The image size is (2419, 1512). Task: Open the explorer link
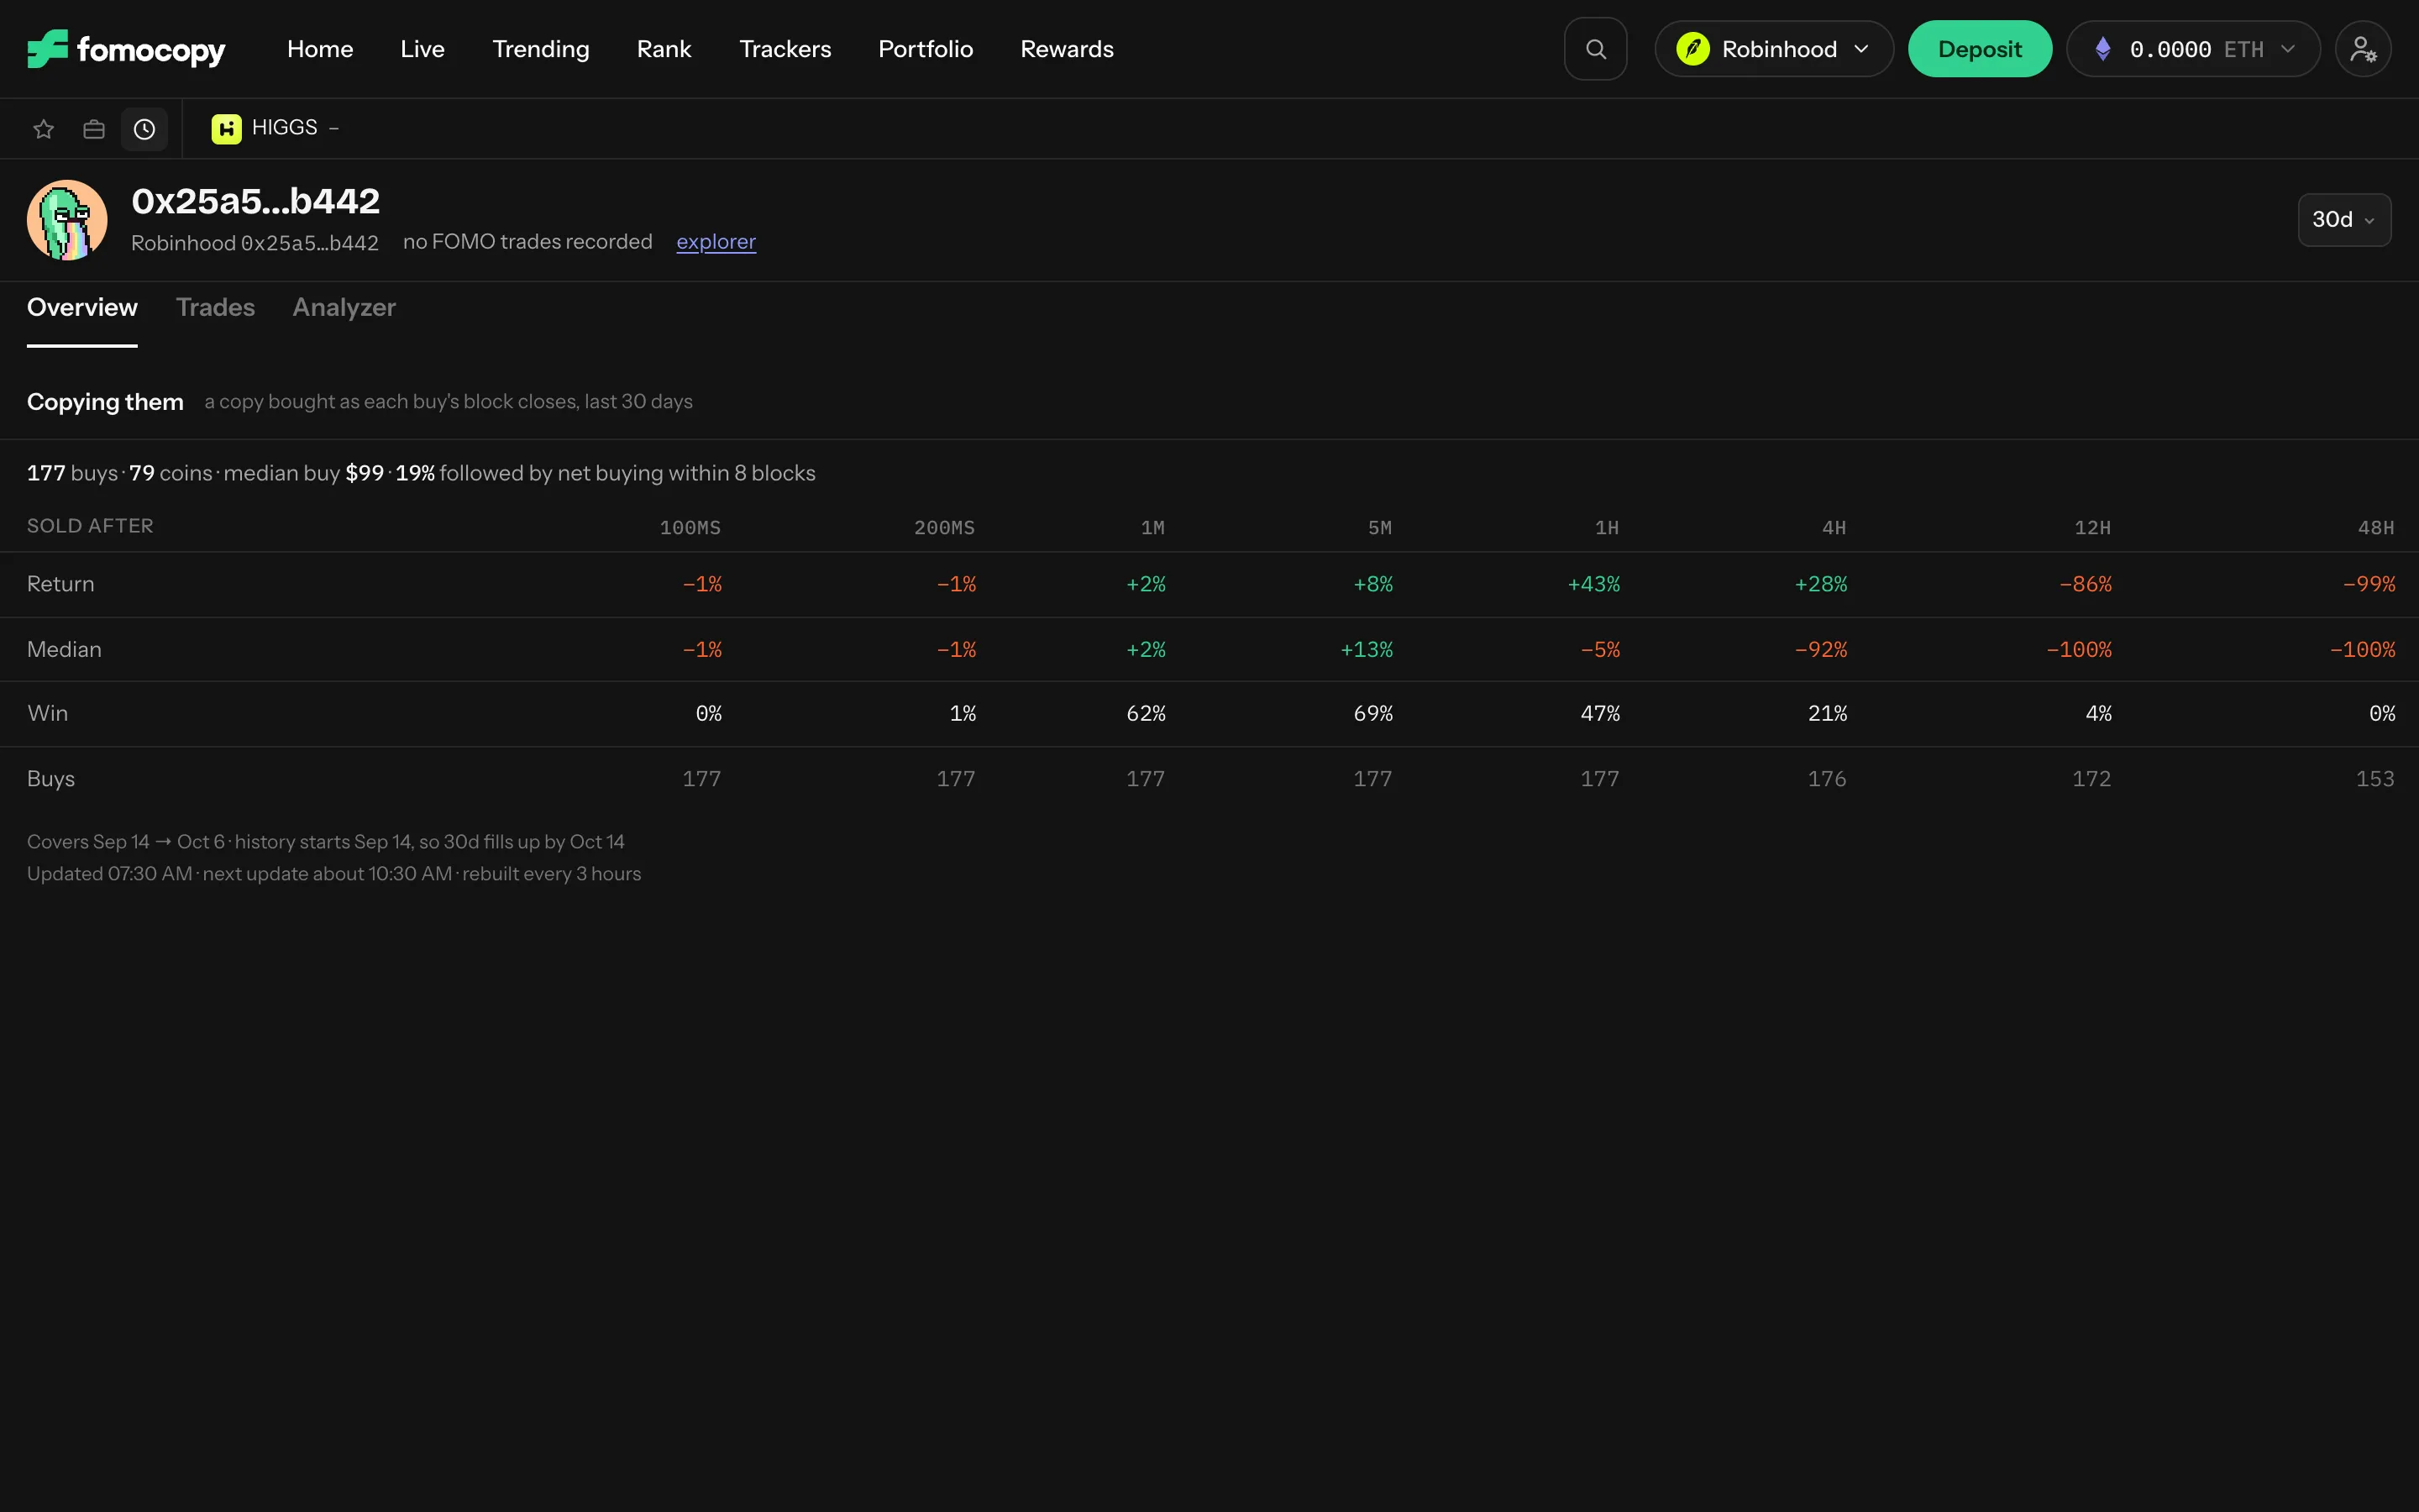click(716, 242)
